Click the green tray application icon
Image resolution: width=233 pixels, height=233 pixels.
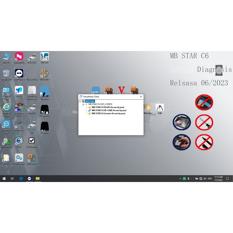click(184, 178)
